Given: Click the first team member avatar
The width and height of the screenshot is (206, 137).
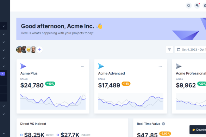Looking at the screenshot, I should [x=19, y=50].
